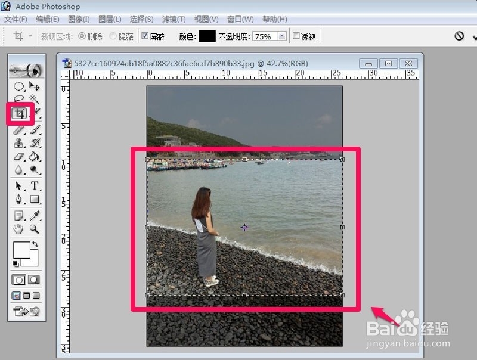Switch to Standard edit mode
This screenshot has width=477, height=360.
(x=19, y=280)
